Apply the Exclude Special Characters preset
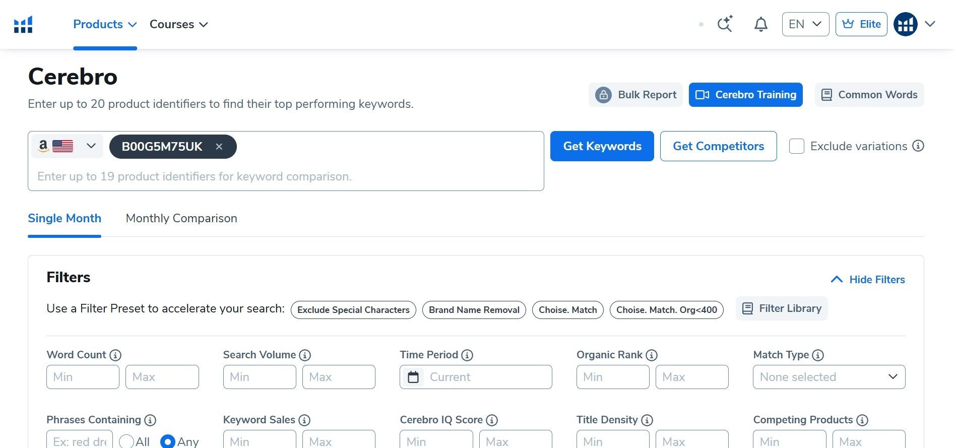Viewport: 956px width, 448px height. 353,310
